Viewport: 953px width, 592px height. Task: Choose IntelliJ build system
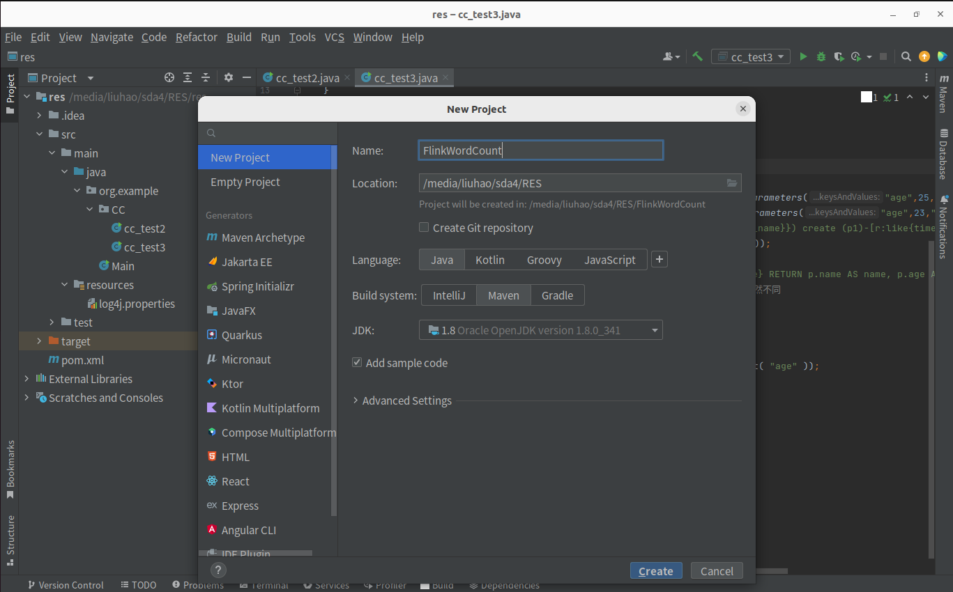[x=449, y=295]
